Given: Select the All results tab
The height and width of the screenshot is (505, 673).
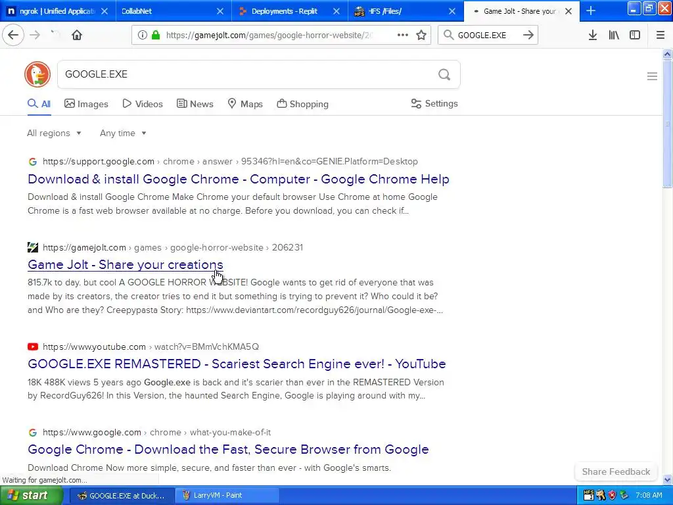Looking at the screenshot, I should coord(39,104).
